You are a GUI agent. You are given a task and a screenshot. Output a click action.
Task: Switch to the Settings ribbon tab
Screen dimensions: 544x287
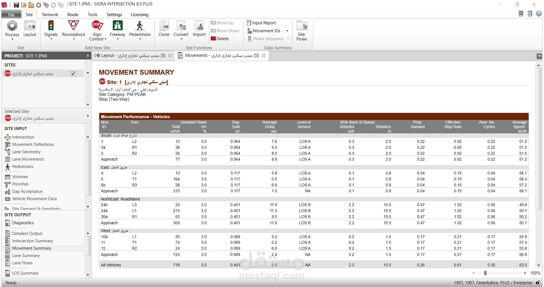(x=114, y=15)
